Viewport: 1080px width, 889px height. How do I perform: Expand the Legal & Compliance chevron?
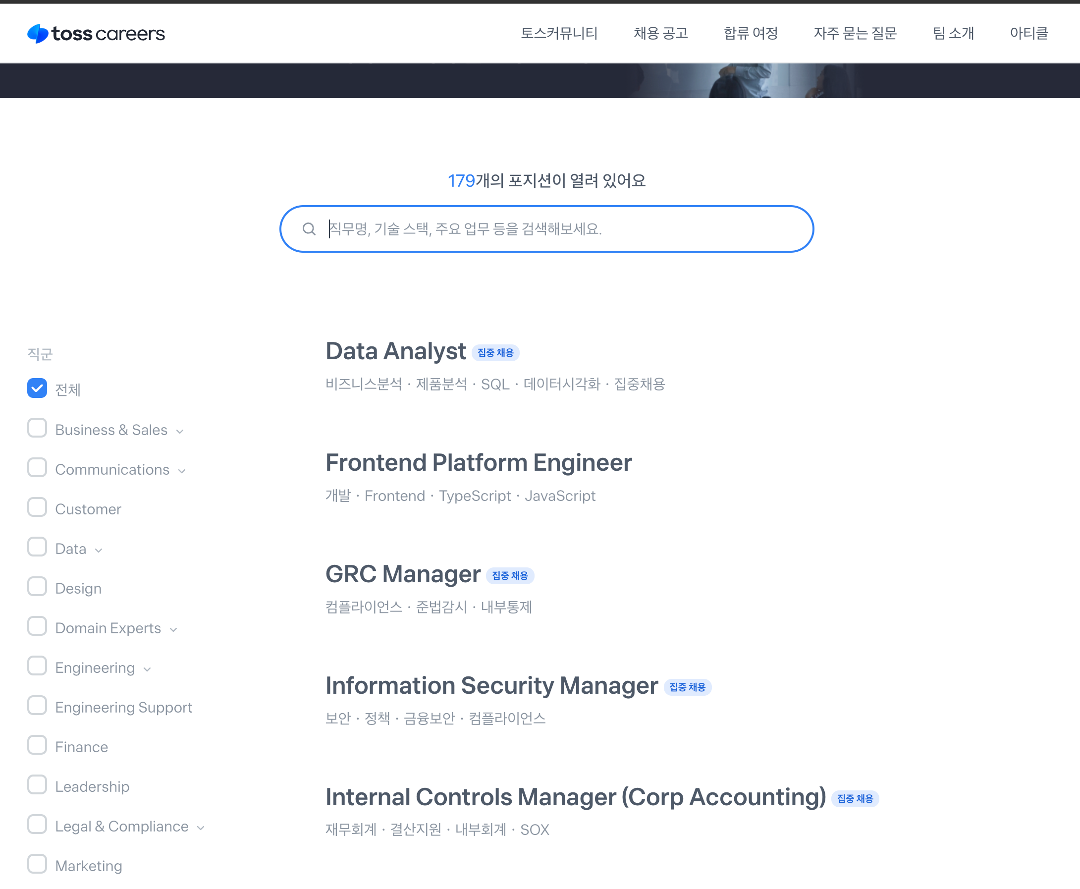tap(201, 828)
